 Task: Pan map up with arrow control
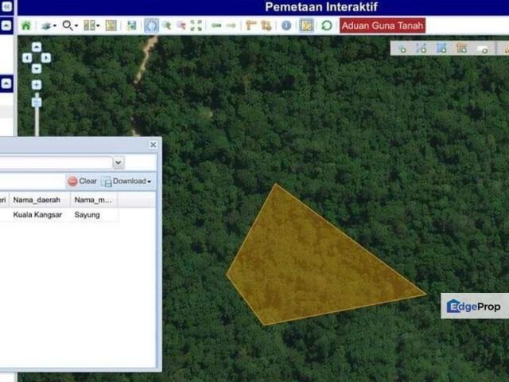tap(37, 47)
